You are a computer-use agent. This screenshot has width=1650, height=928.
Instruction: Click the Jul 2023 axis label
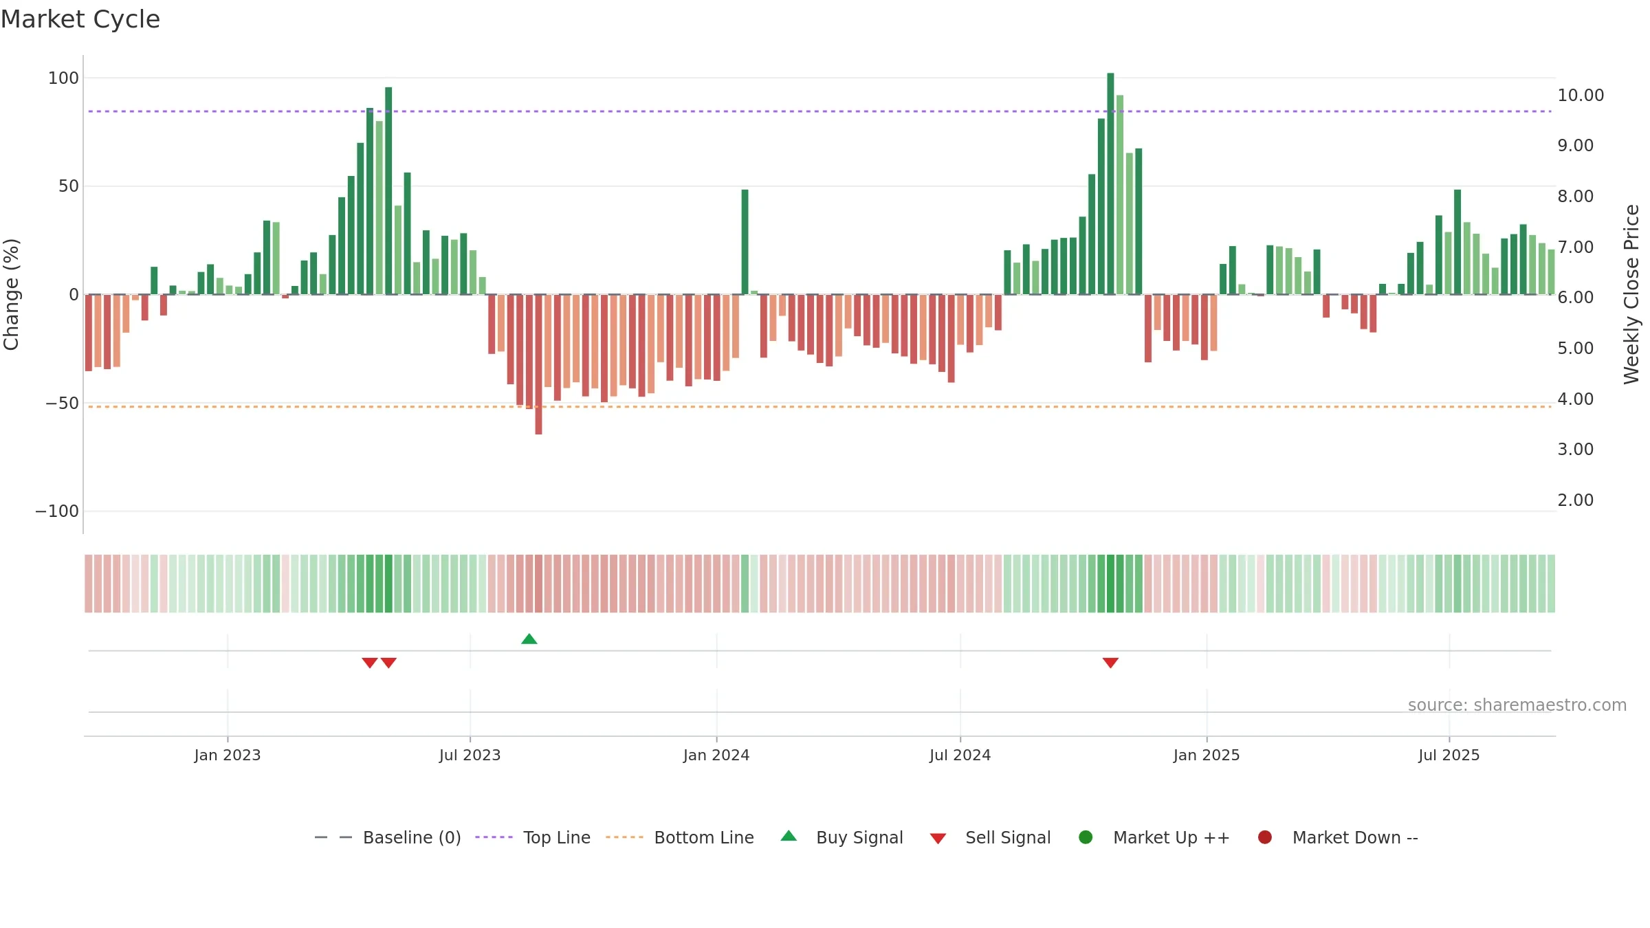point(470,755)
